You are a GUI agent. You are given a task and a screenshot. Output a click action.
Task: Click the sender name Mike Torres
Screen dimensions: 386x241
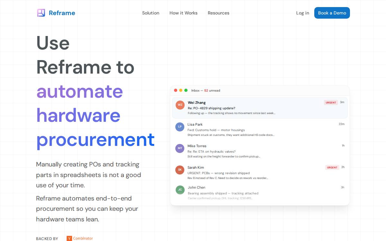tap(197, 146)
